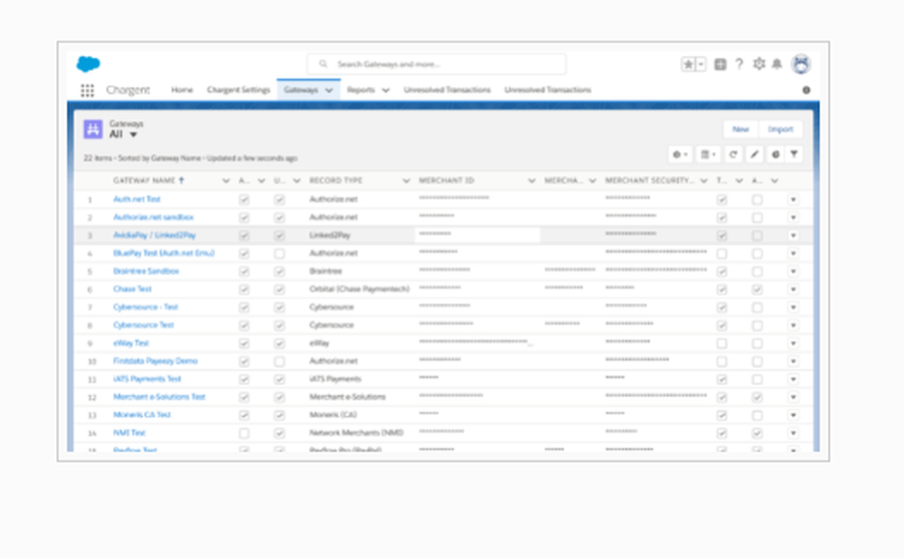Open the Display As table icon
The height and width of the screenshot is (558, 904).
[x=708, y=154]
